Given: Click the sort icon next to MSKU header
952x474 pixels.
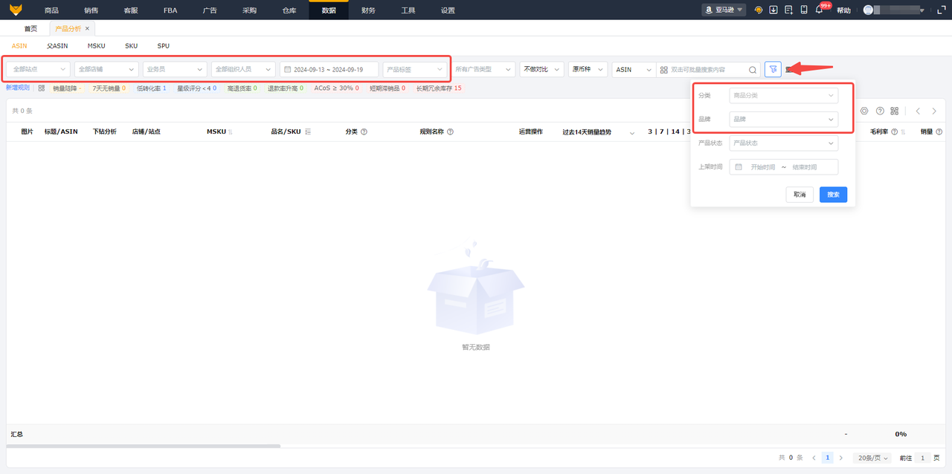Looking at the screenshot, I should pos(230,132).
